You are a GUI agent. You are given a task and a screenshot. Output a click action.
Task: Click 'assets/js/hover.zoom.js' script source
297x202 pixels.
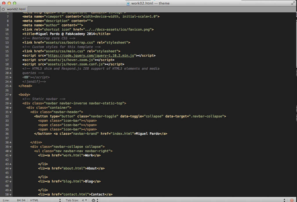(70, 60)
